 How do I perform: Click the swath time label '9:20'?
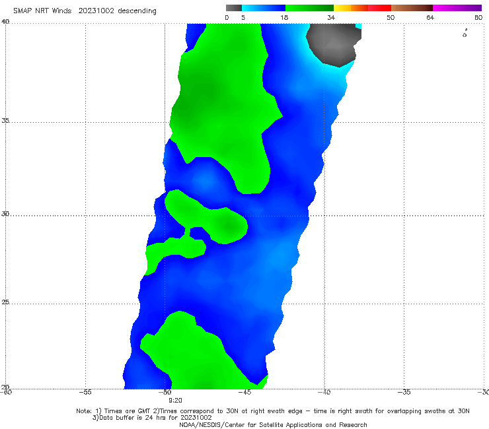click(175, 401)
